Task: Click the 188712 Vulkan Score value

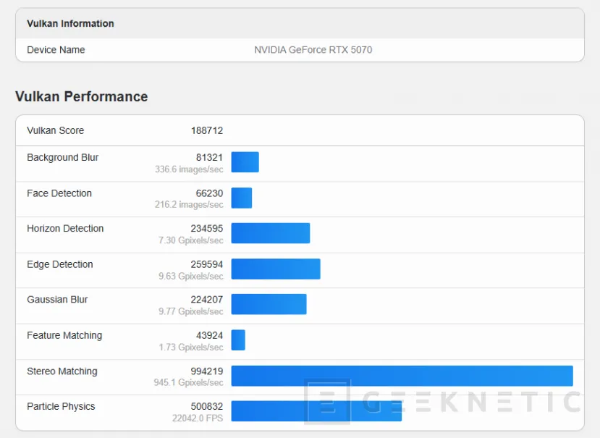Action: [x=207, y=130]
